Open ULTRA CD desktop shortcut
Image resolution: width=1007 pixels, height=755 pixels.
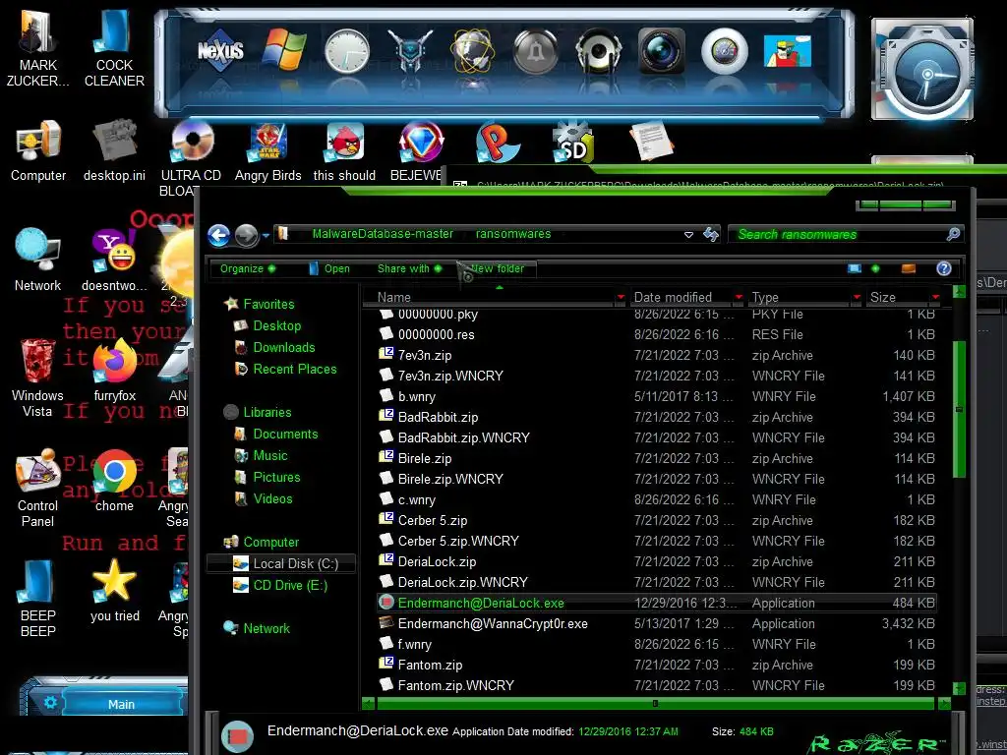(192, 157)
